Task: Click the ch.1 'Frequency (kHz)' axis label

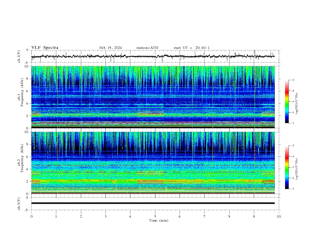Action: 22,92
